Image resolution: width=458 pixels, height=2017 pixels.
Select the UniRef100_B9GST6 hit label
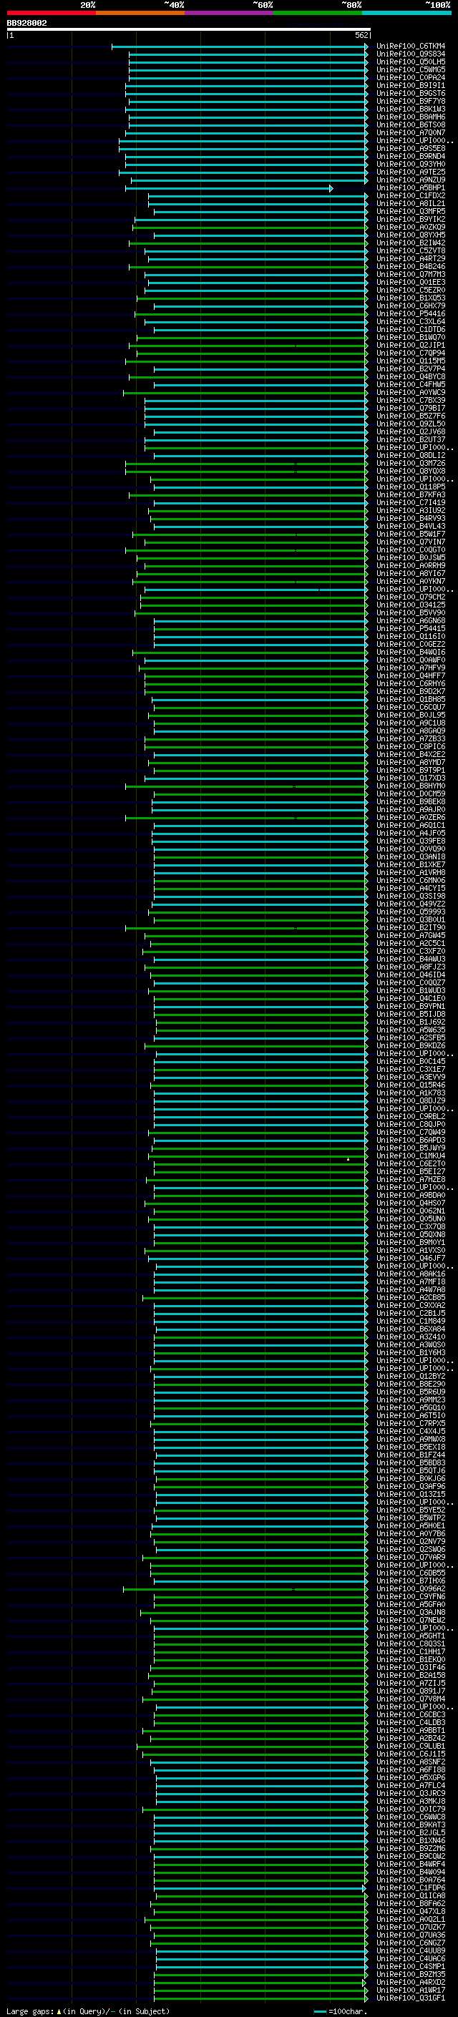pyautogui.click(x=411, y=93)
